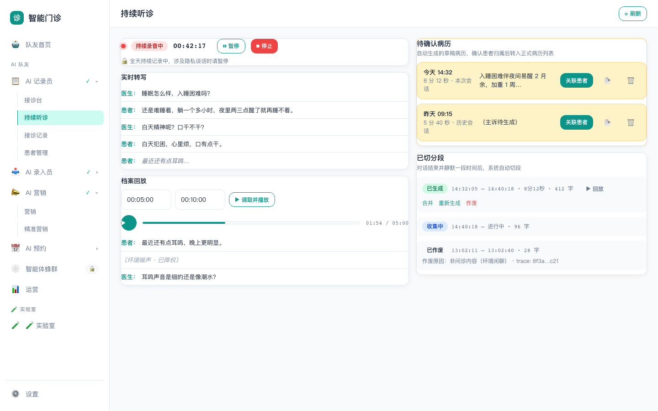Toggle the check mark next to AI 记录员
The height and width of the screenshot is (411, 658).
point(88,81)
